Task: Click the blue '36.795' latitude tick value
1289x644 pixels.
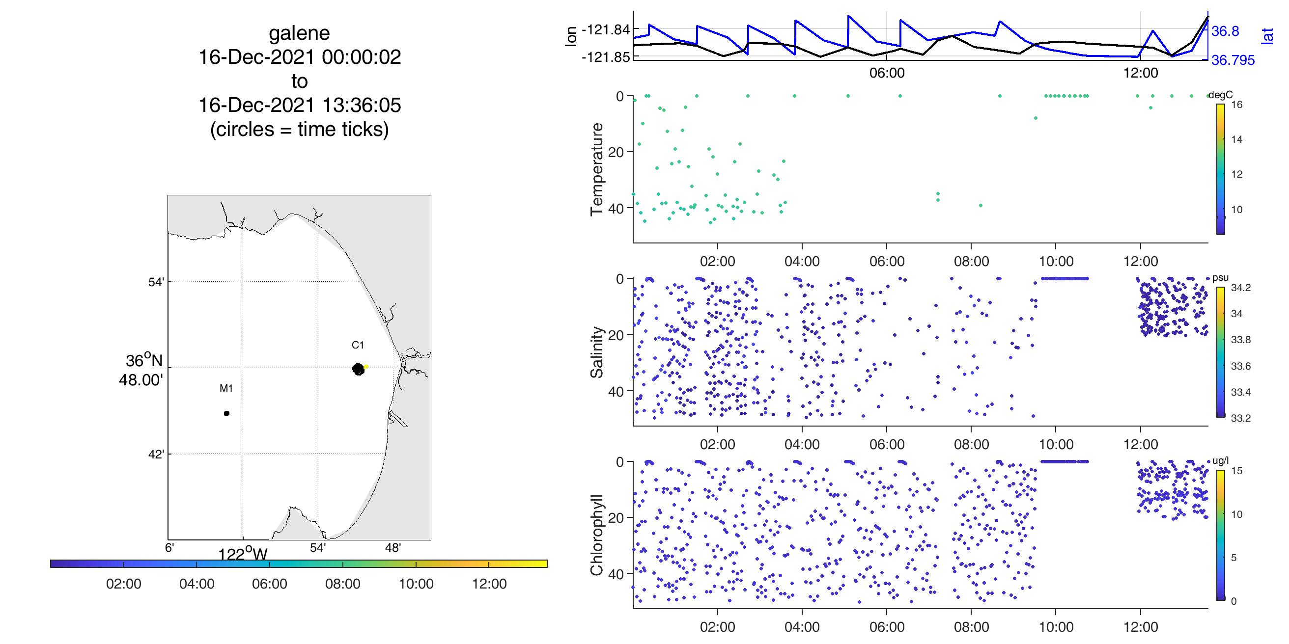Action: pos(1233,60)
